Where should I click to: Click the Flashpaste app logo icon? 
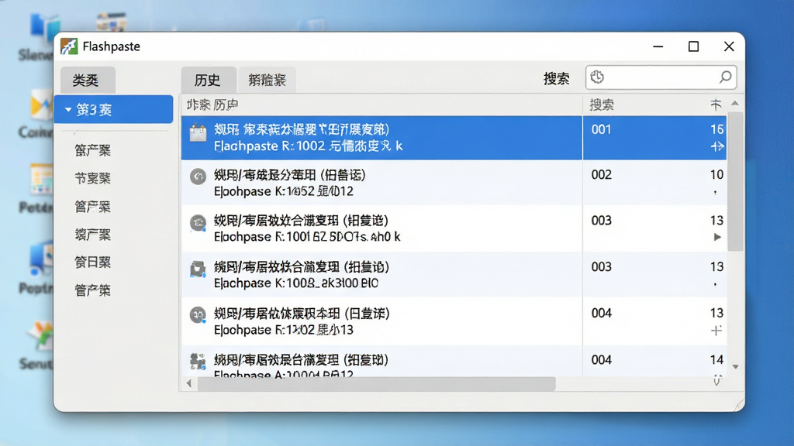point(69,46)
